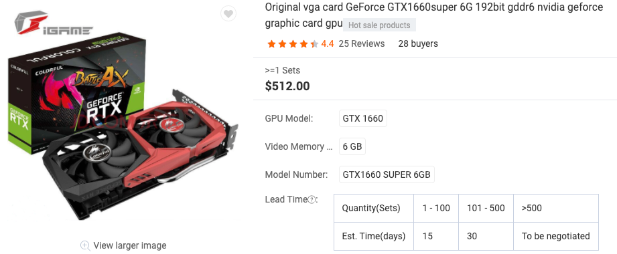The height and width of the screenshot is (254, 617).
Task: Click the magnifier icon beside View larger image
Action: tap(85, 246)
